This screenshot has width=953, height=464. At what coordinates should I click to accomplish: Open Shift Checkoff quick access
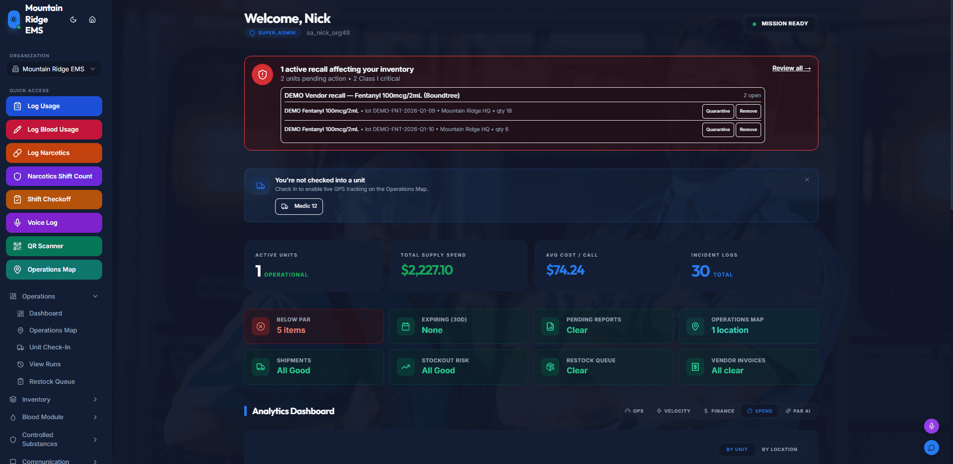[x=54, y=199]
